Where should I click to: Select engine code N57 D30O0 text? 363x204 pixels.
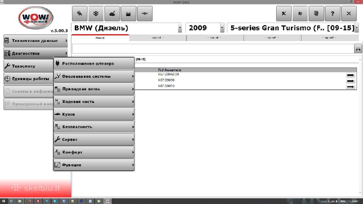click(x=166, y=80)
